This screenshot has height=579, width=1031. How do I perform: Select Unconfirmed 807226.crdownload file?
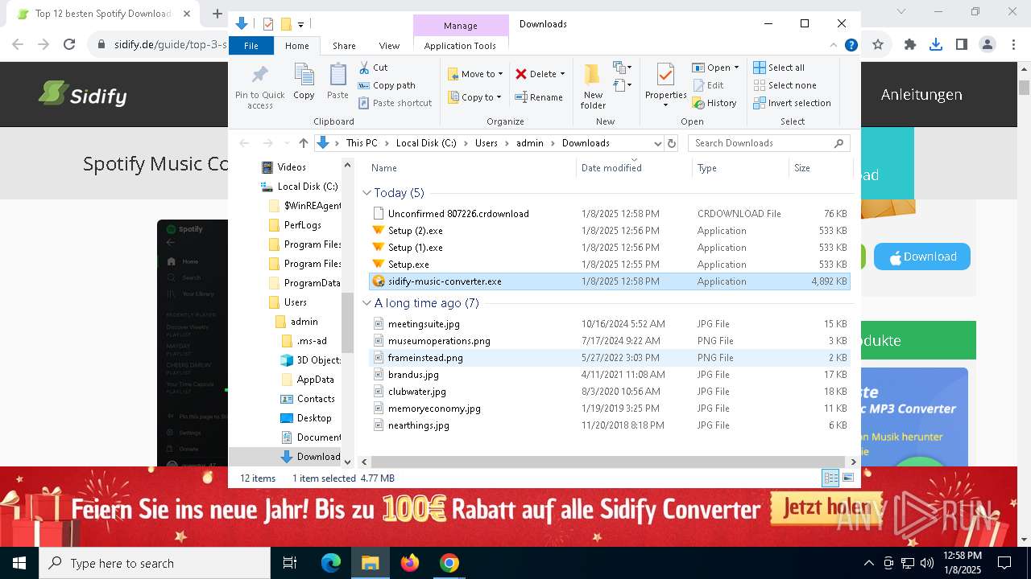tap(609, 214)
